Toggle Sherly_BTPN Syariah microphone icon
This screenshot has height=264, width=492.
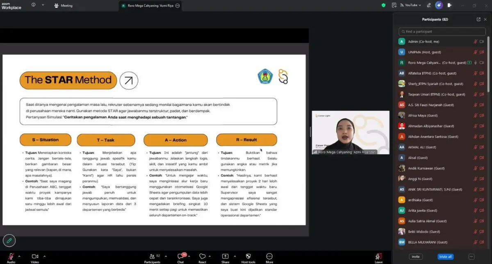[476, 84]
